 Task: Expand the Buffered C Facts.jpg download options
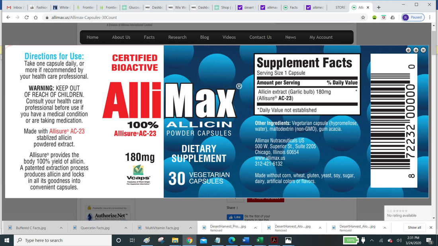coord(61,227)
